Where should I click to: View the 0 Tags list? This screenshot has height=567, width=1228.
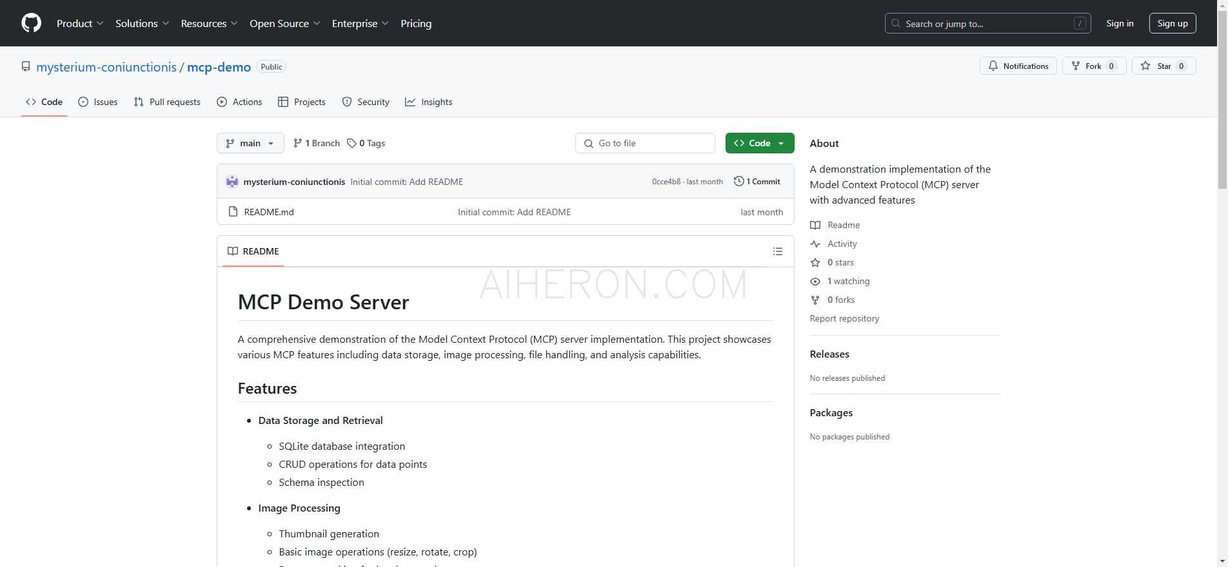pos(366,143)
